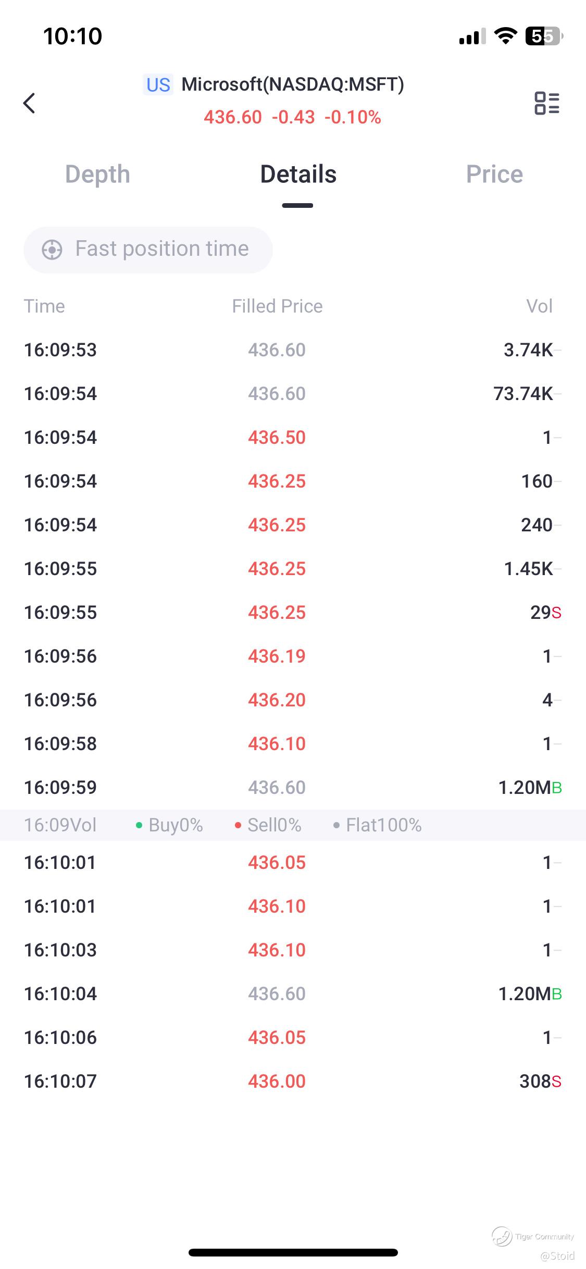This screenshot has width=586, height=1269.
Task: Tap the crosshair fast position icon
Action: [52, 250]
